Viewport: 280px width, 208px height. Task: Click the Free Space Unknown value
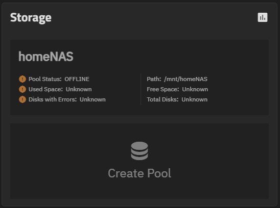(x=195, y=89)
